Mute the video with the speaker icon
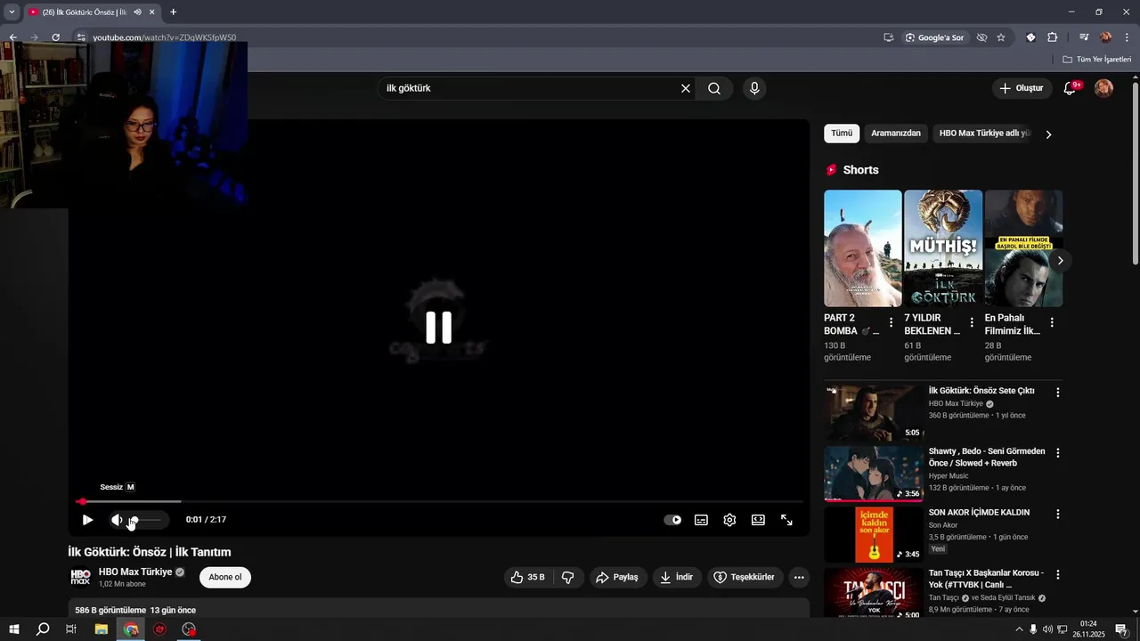Screen dimensions: 1140x641 point(117,520)
